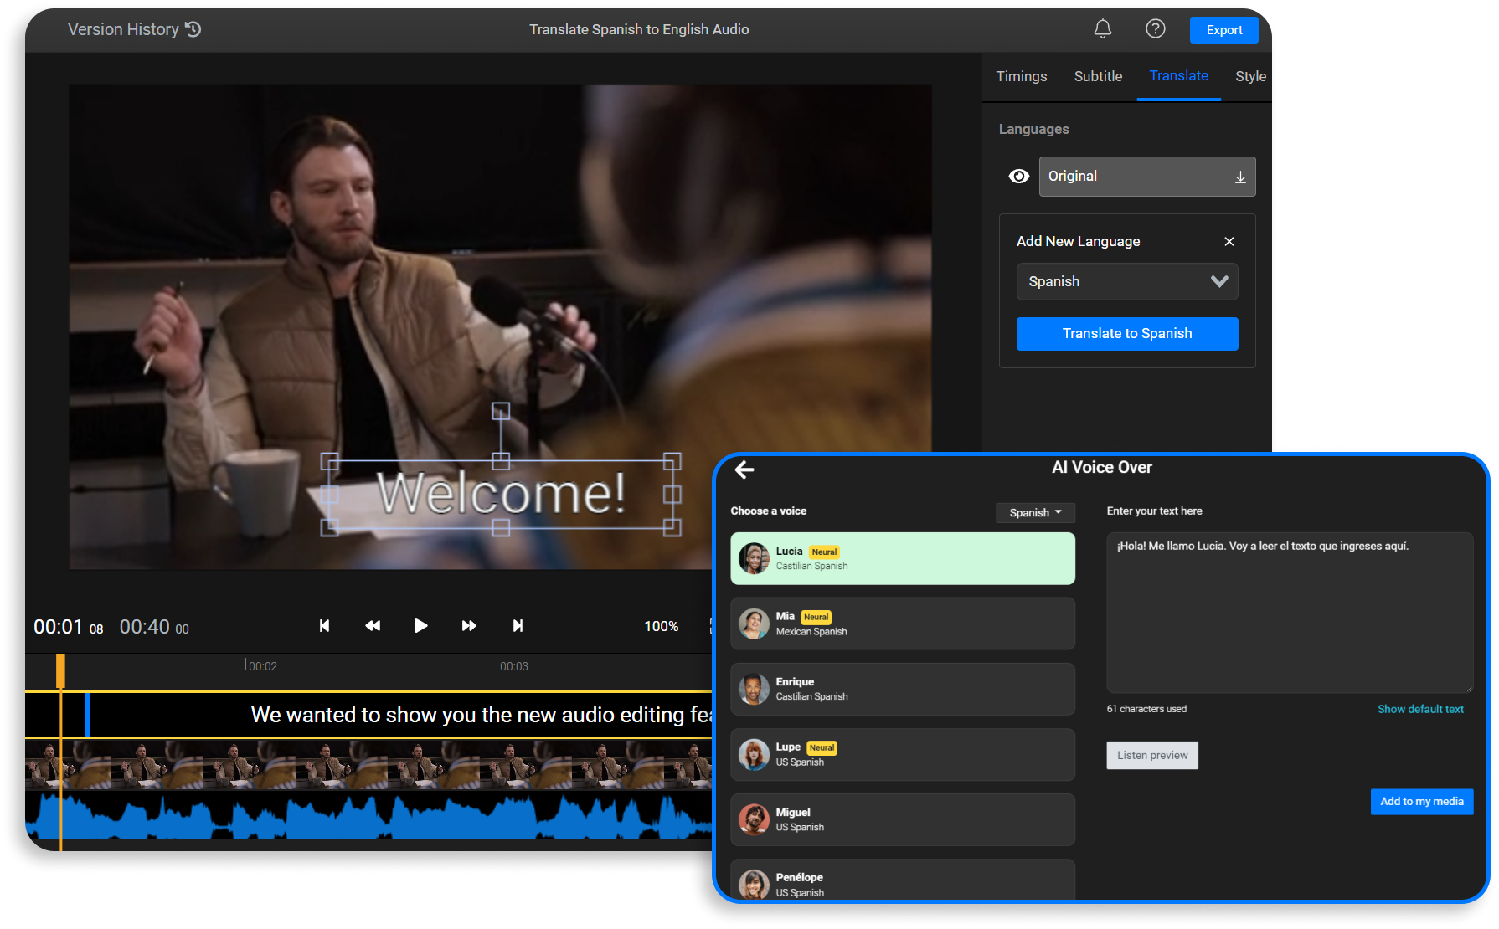Screen dimensions: 1499x929
Task: Switch to the Subtitle tab
Action: [1098, 76]
